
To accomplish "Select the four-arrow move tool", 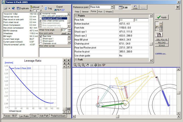I will pos(96,65).
